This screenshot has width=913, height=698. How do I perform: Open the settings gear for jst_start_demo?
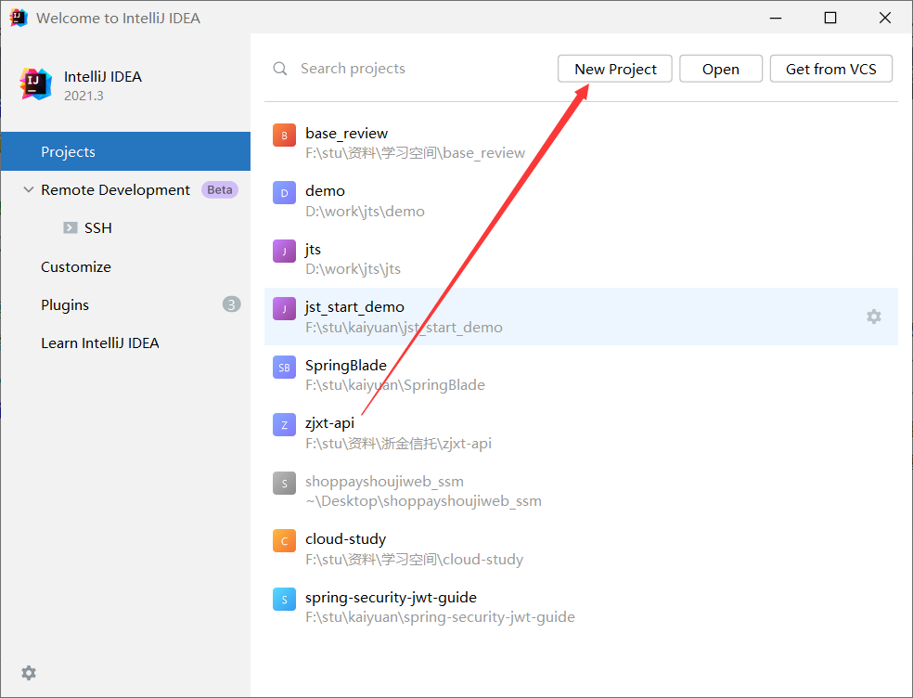[873, 317]
